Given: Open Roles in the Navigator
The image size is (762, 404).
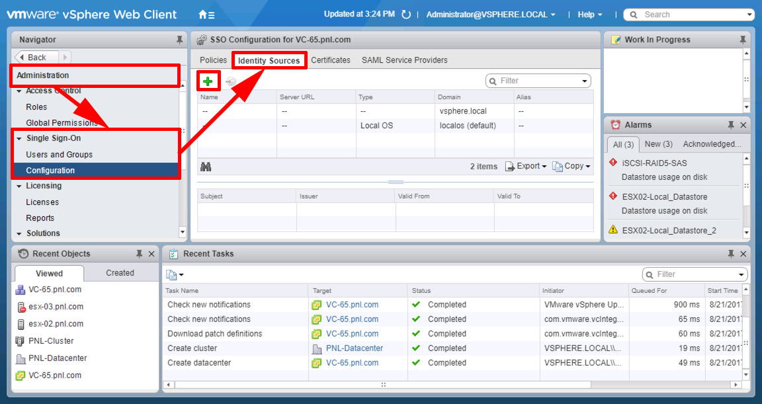Looking at the screenshot, I should click(x=36, y=107).
